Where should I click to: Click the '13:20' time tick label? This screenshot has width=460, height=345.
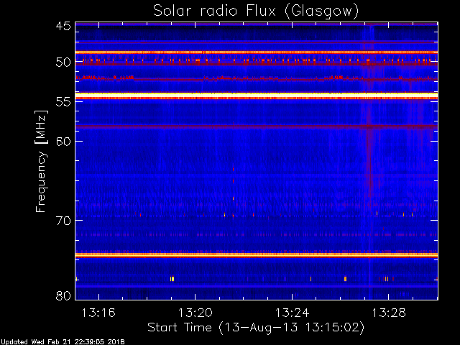coord(195,313)
